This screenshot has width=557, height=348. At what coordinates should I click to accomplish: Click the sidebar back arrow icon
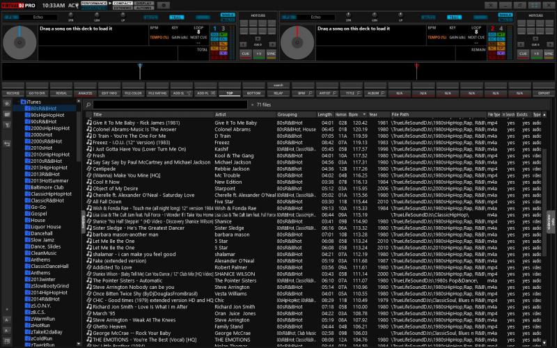point(7,144)
